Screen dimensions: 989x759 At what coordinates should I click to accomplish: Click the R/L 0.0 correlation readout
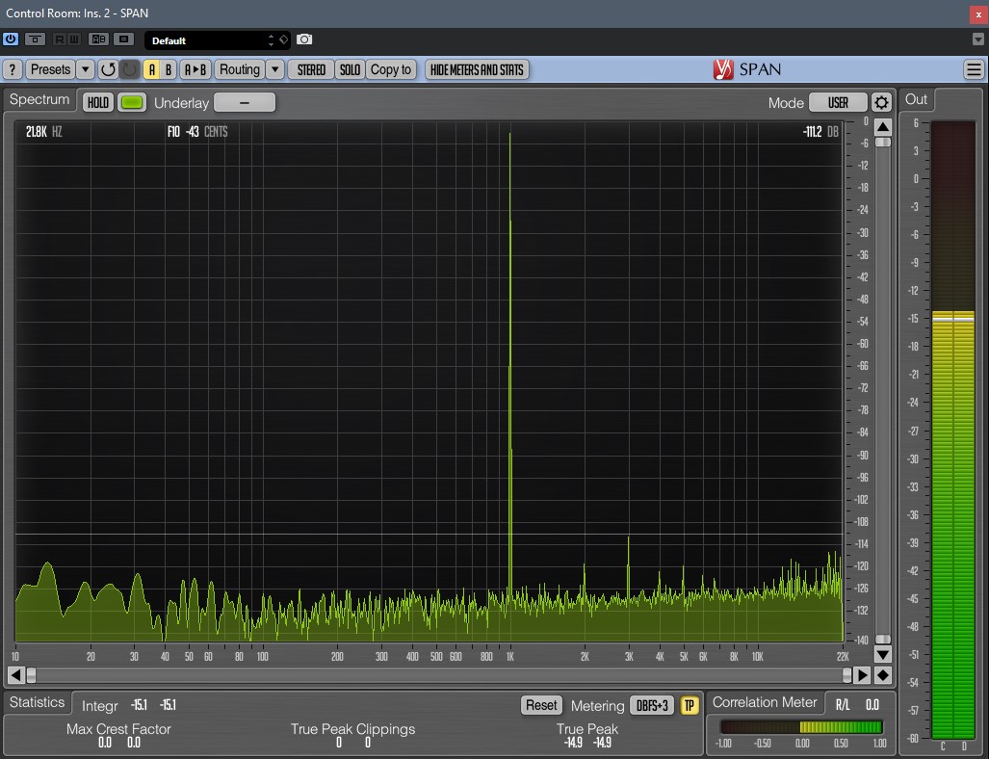(x=857, y=705)
